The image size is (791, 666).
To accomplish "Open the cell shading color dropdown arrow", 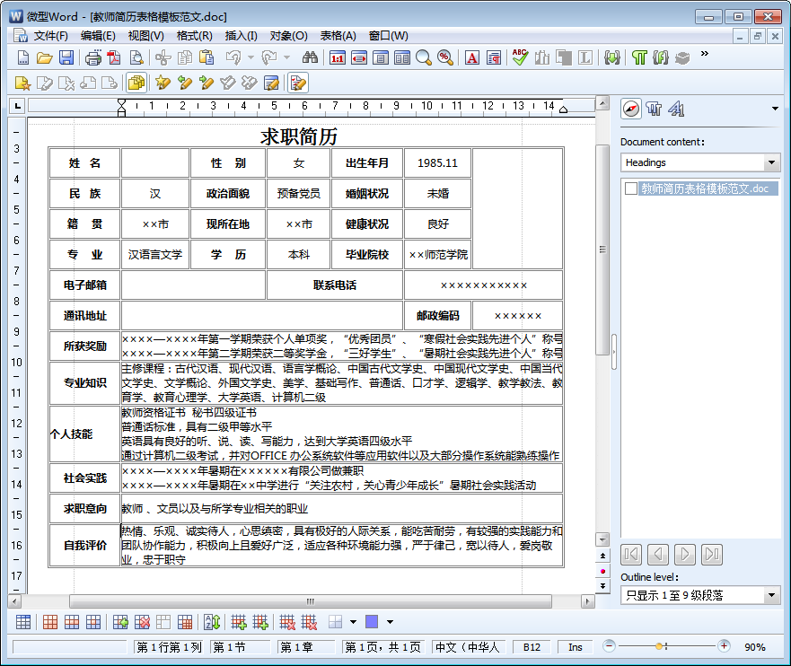I will (390, 622).
